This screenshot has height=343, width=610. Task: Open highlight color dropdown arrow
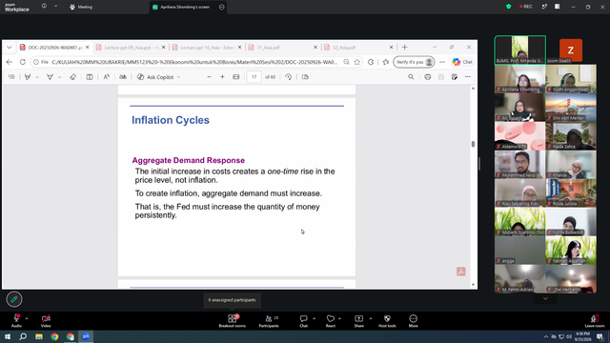pos(37,77)
